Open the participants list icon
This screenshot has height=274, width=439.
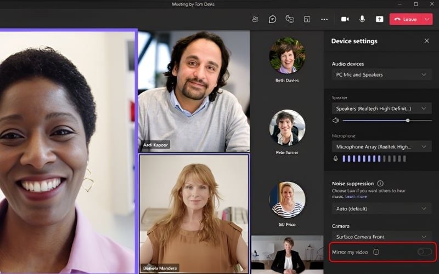tap(255, 19)
